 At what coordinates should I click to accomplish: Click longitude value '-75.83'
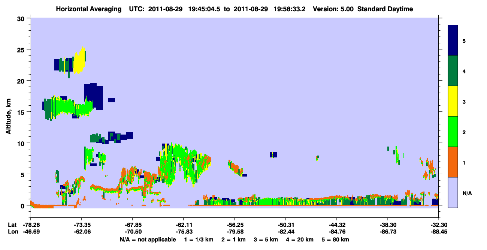click(x=184, y=232)
